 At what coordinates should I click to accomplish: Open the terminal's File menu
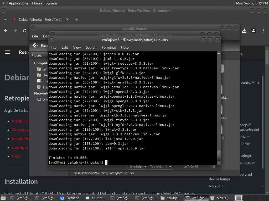(54, 47)
